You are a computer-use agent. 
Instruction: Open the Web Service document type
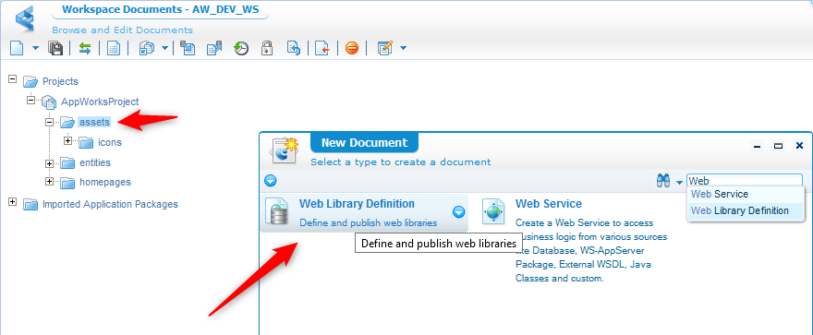[549, 203]
